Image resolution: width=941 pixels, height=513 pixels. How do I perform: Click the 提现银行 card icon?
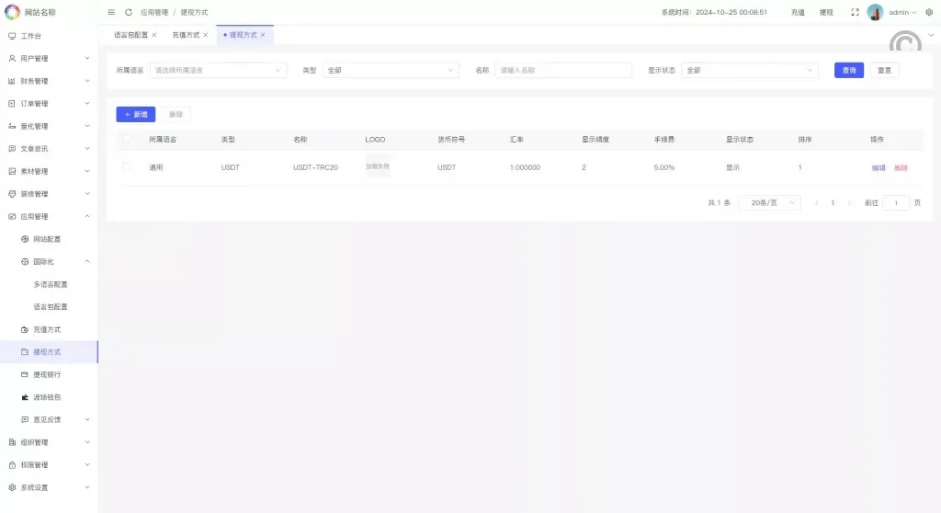point(25,374)
